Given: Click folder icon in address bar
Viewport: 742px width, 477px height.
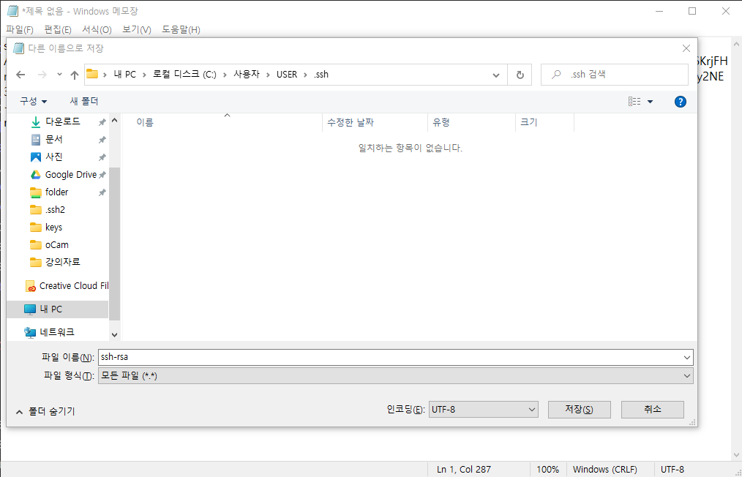Looking at the screenshot, I should click(x=91, y=75).
